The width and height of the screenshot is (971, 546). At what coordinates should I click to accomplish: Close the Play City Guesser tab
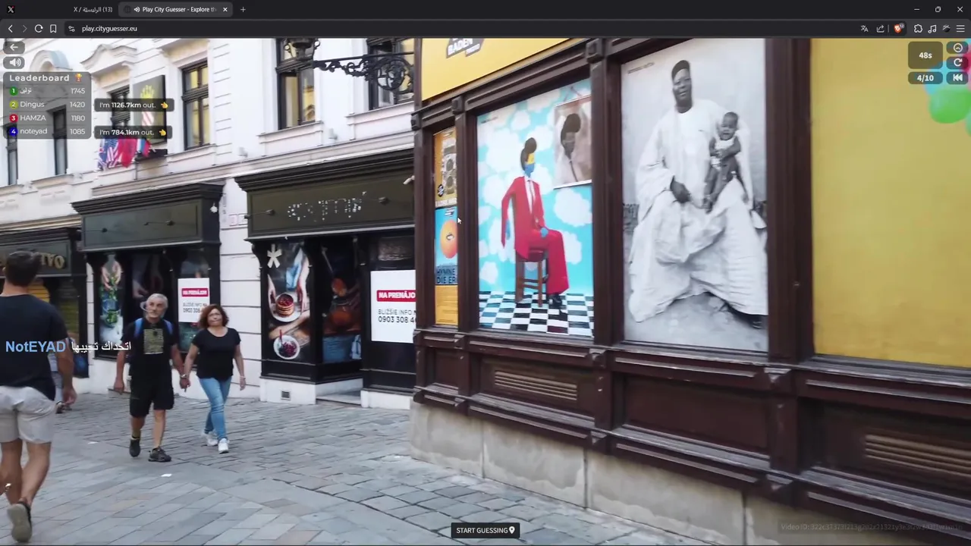(225, 9)
